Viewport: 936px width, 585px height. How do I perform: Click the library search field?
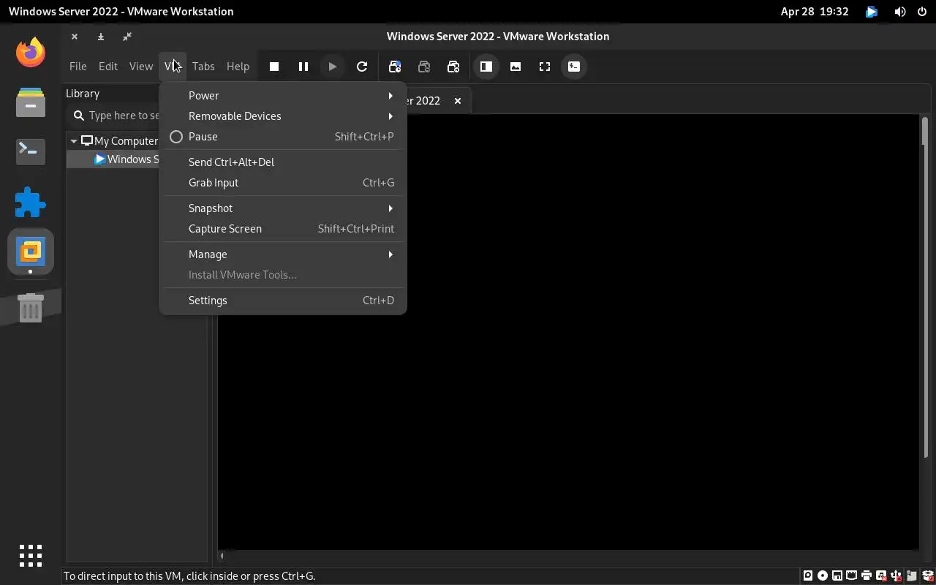coord(114,116)
